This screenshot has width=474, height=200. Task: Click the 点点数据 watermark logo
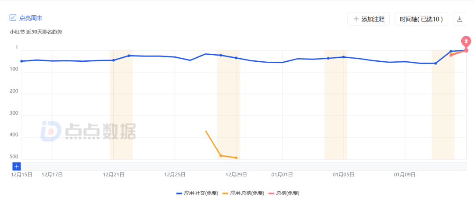pos(88,131)
